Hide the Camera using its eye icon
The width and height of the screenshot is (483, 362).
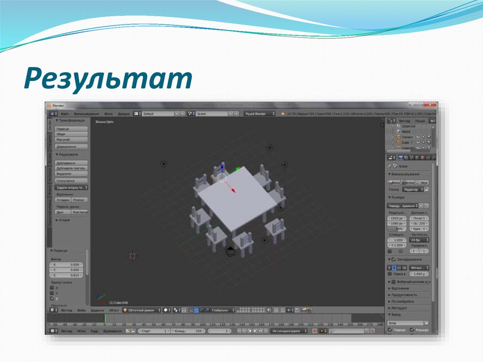point(418,137)
